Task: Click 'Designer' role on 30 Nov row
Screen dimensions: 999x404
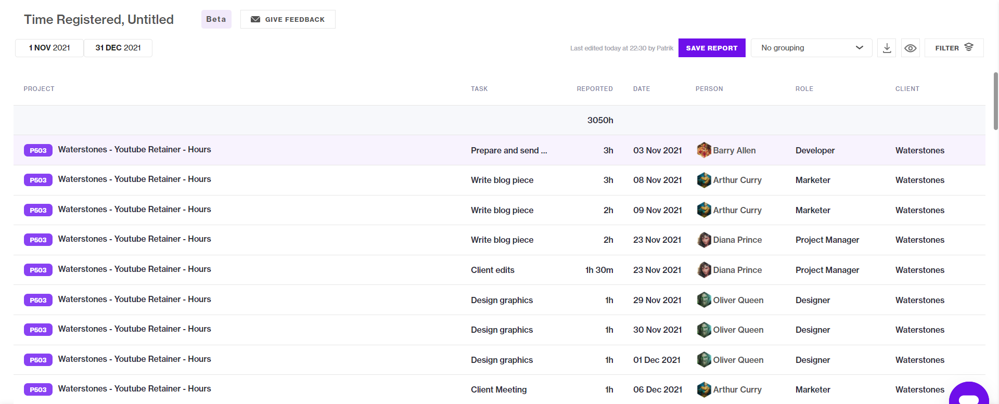Action: [813, 330]
